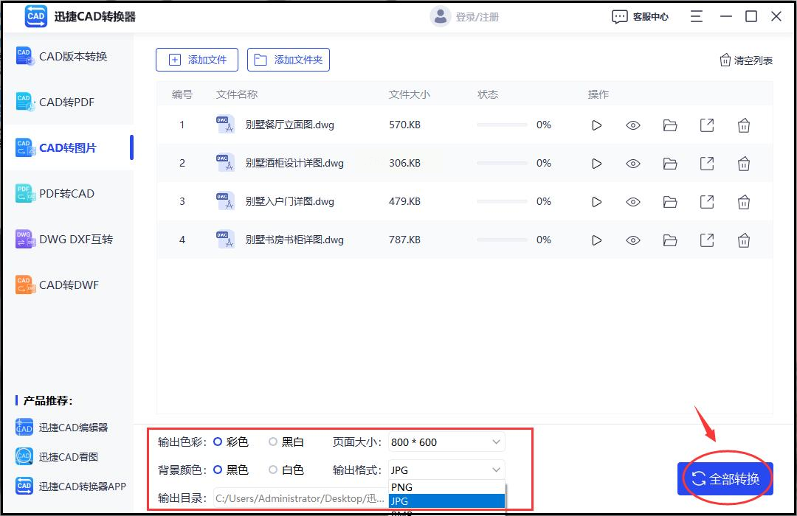
Task: Switch to DWG DXF互转 sidebar tab
Action: (x=68, y=240)
